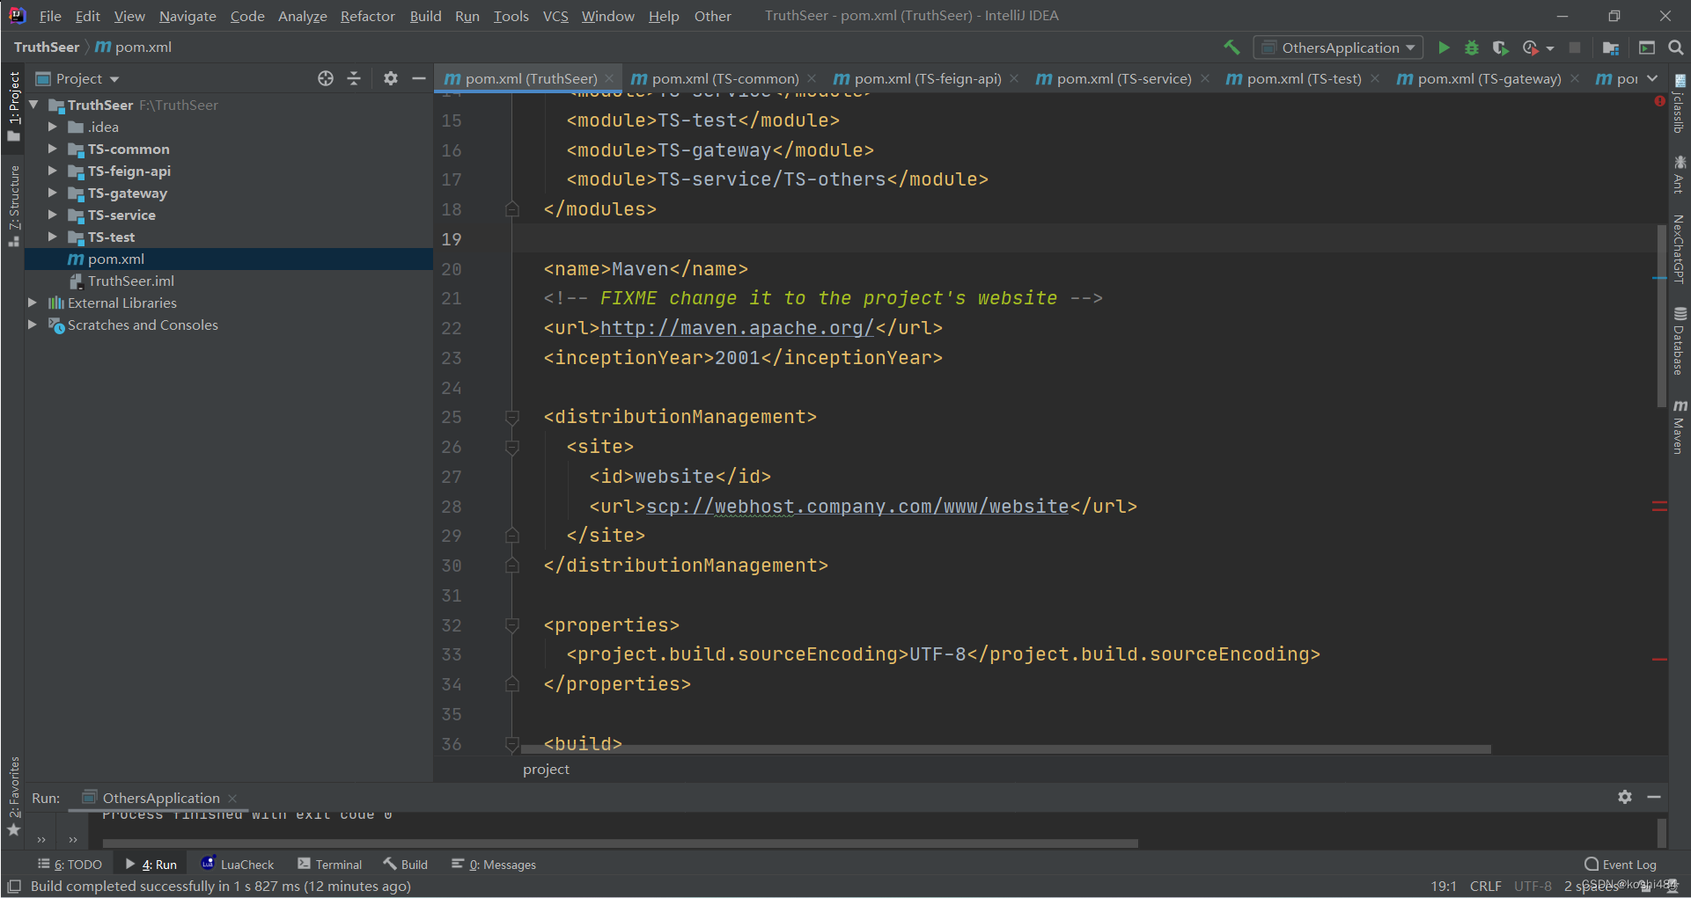This screenshot has height=898, width=1691.
Task: Open the VCS menu
Action: [555, 16]
